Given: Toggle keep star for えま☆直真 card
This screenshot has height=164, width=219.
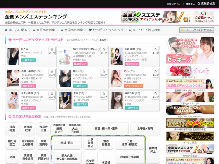Looking at the screenshot, I should click(52, 95).
